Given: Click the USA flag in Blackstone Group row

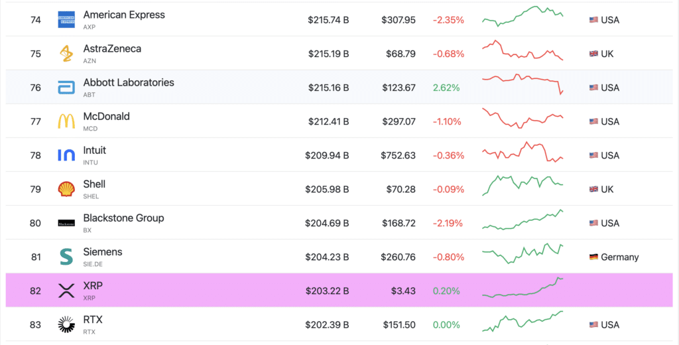Looking at the screenshot, I should (x=593, y=223).
